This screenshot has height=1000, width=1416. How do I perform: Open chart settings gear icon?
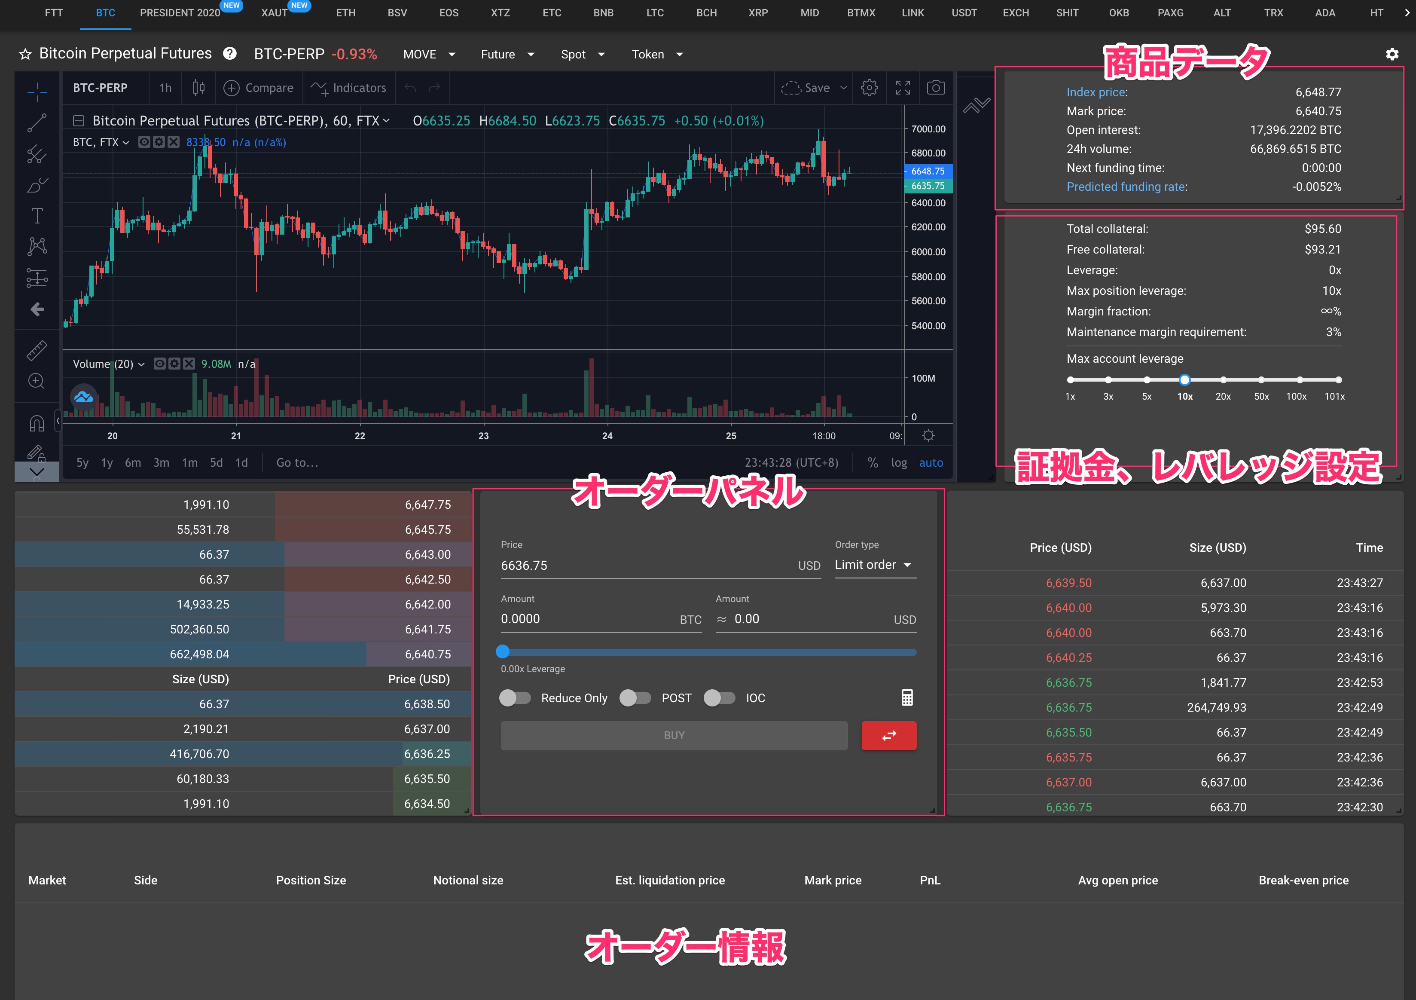point(870,88)
